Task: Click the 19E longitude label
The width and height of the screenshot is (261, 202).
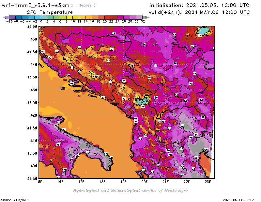Action: coord(123,182)
